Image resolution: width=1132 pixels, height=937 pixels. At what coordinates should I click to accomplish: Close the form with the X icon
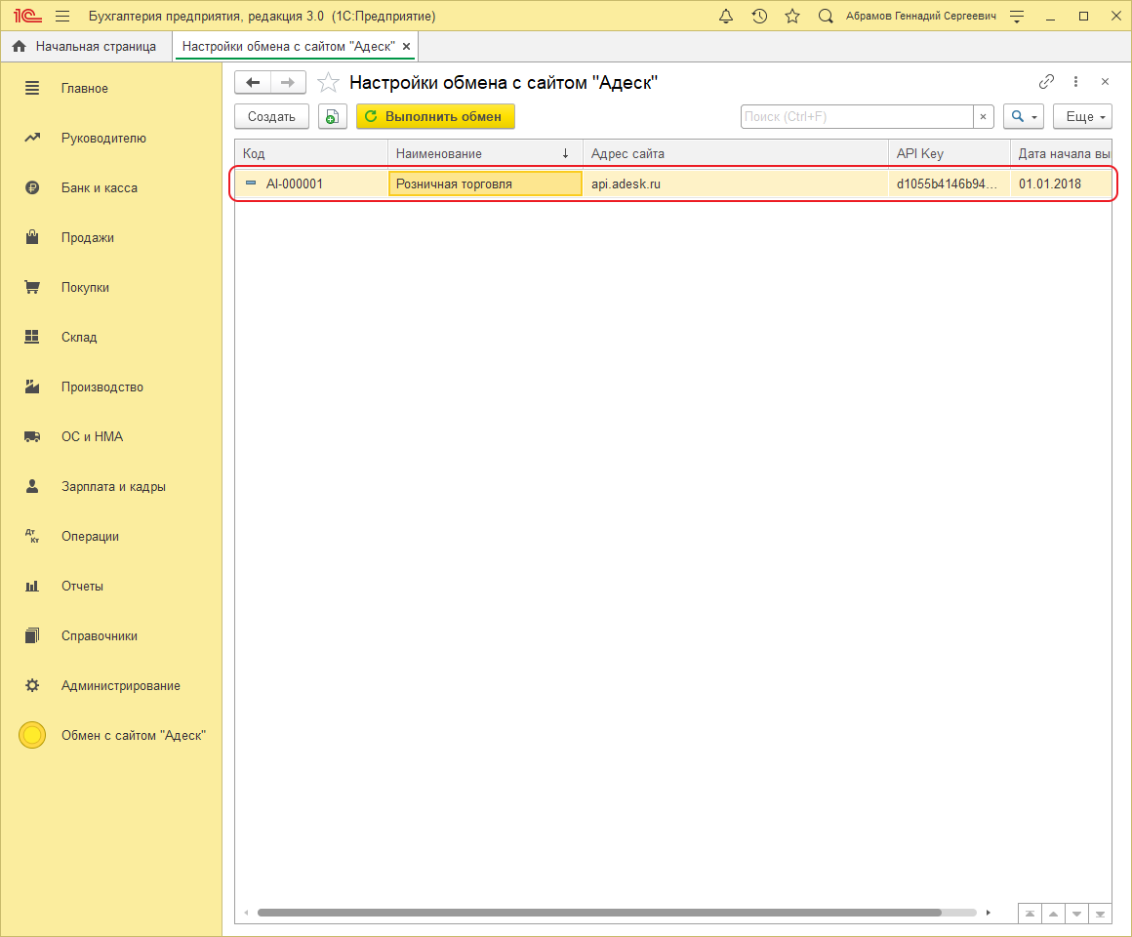pos(1105,82)
